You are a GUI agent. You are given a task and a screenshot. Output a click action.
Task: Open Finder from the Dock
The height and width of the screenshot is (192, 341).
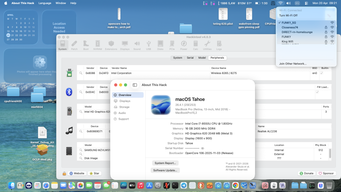tap(12, 185)
